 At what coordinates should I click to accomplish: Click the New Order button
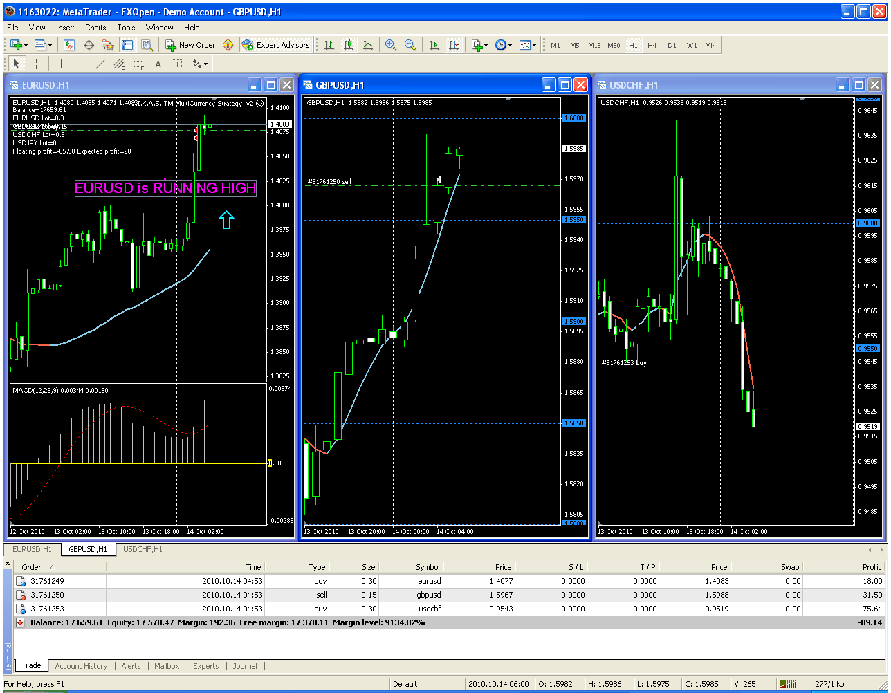coord(190,45)
